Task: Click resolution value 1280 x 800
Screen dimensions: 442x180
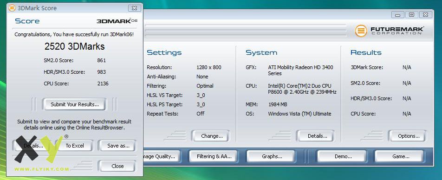Action: pos(209,67)
